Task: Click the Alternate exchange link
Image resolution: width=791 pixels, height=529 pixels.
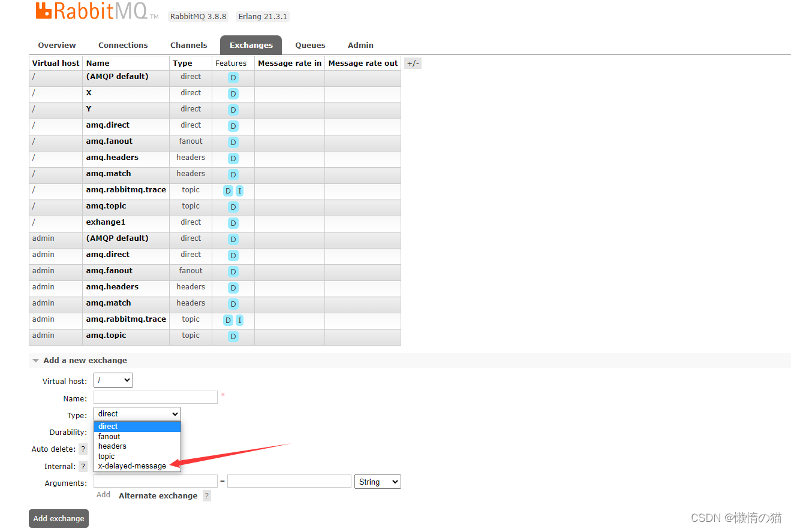Action: tap(158, 496)
